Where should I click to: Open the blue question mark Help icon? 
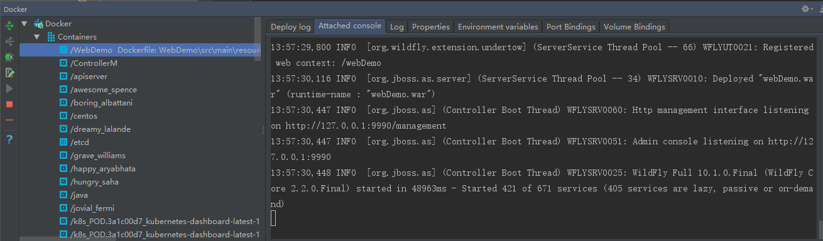click(x=9, y=139)
